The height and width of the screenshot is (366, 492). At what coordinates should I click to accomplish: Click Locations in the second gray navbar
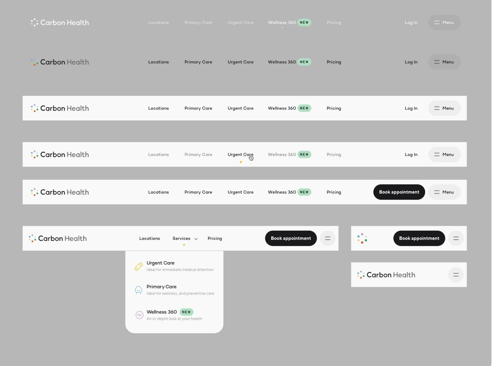pos(158,62)
